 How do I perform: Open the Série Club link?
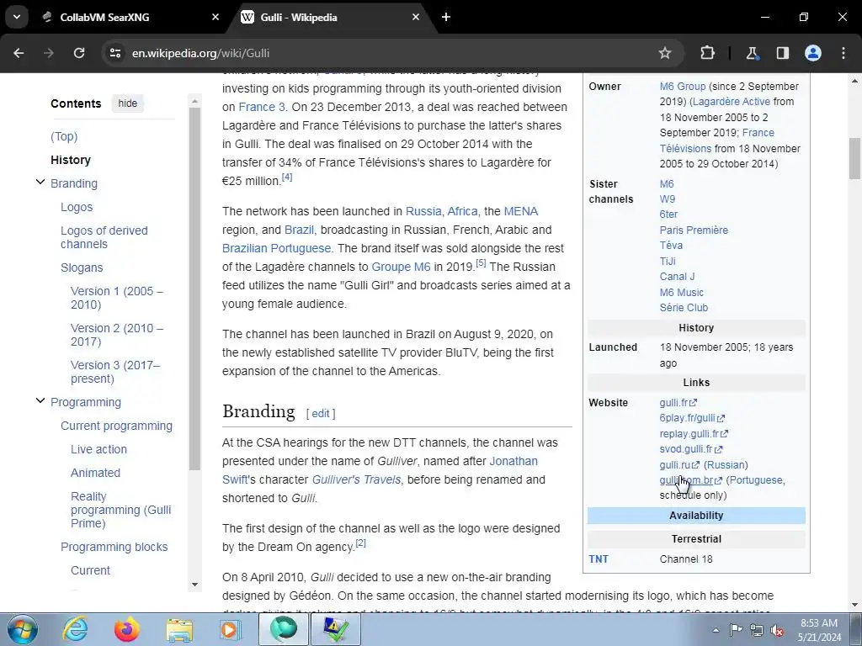684,308
